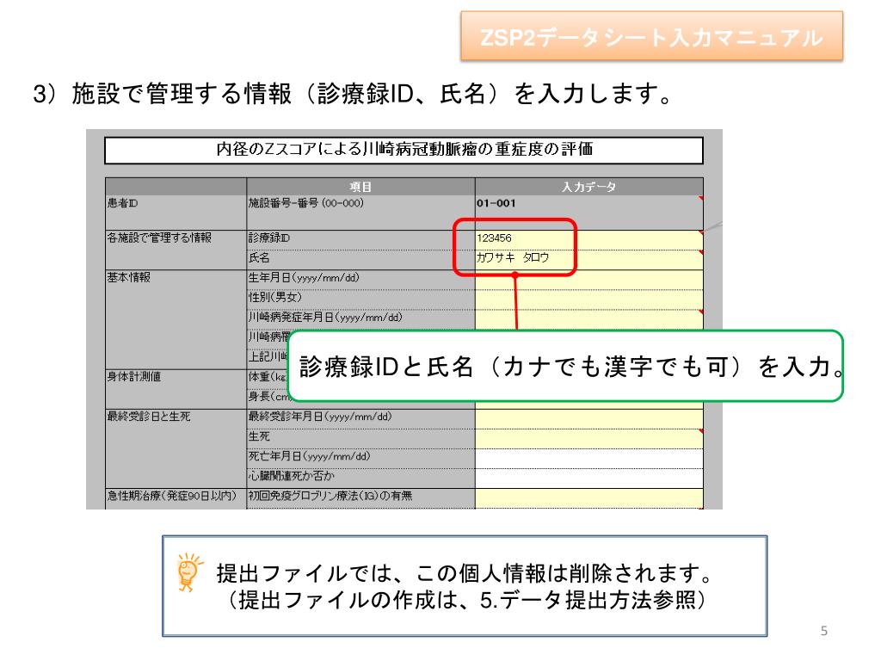Click the 最終受診年月日(yyyy/mm/dd) item label
The height and width of the screenshot is (661, 881).
click(x=320, y=417)
